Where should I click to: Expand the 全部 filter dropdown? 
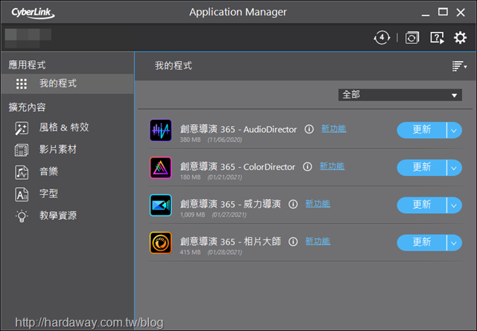(x=400, y=95)
